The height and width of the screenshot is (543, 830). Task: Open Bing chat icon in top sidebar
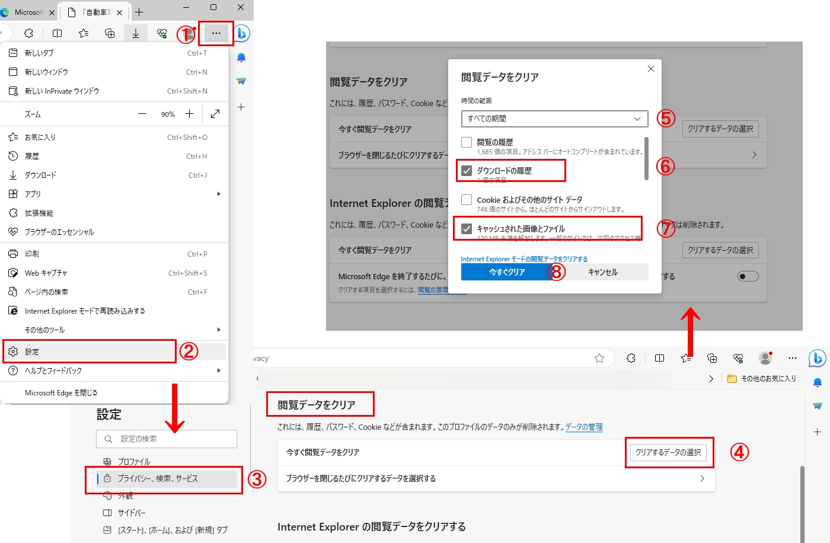click(242, 33)
